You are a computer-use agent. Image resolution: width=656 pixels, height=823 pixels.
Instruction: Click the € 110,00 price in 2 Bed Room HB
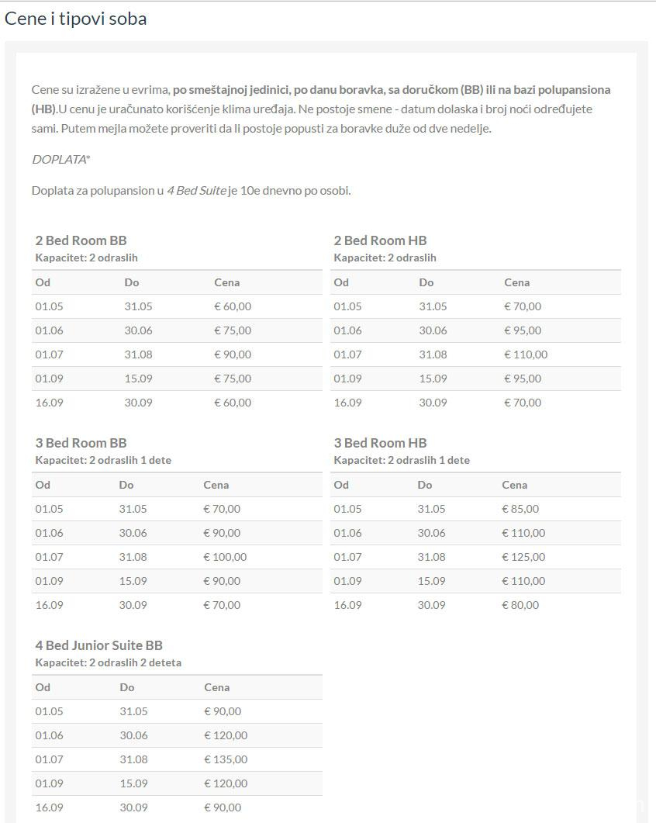(x=526, y=354)
